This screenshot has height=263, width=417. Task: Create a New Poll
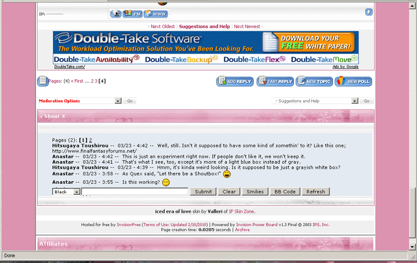point(354,81)
